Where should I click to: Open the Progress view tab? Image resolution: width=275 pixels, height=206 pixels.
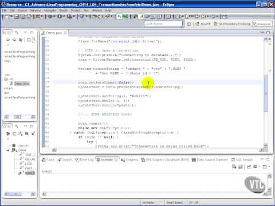129,160
